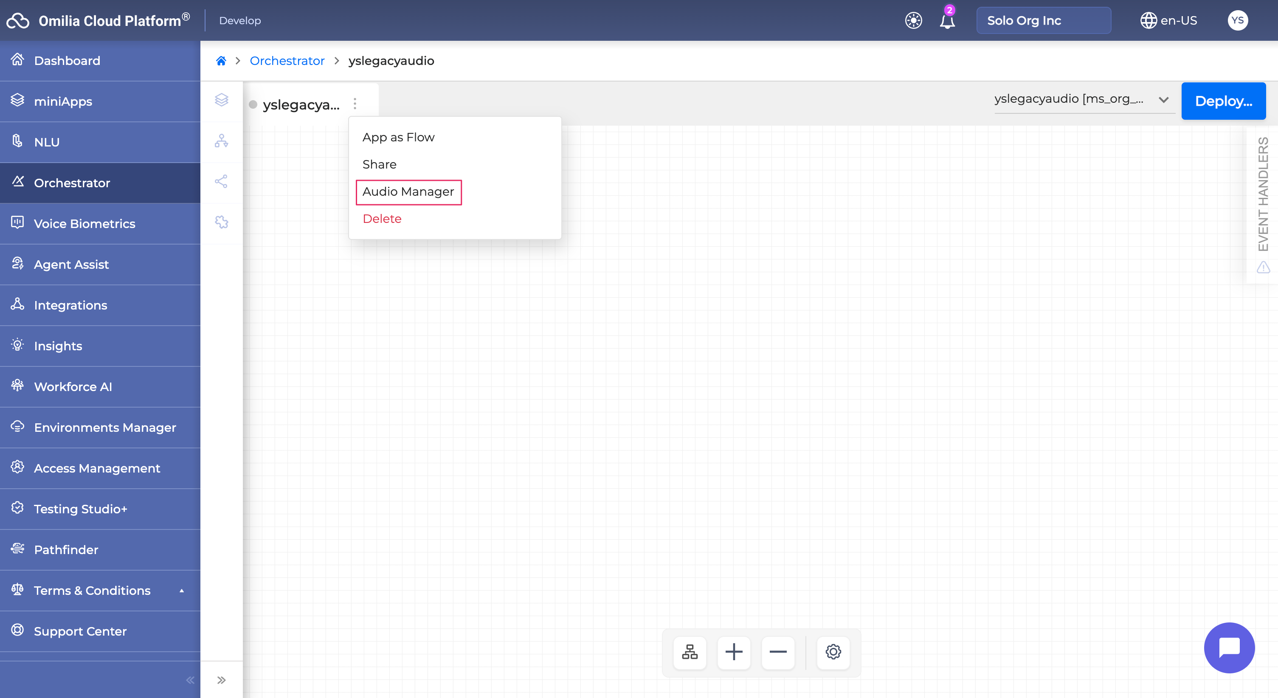
Task: Collapse the left sidebar navigation
Action: coord(190,680)
